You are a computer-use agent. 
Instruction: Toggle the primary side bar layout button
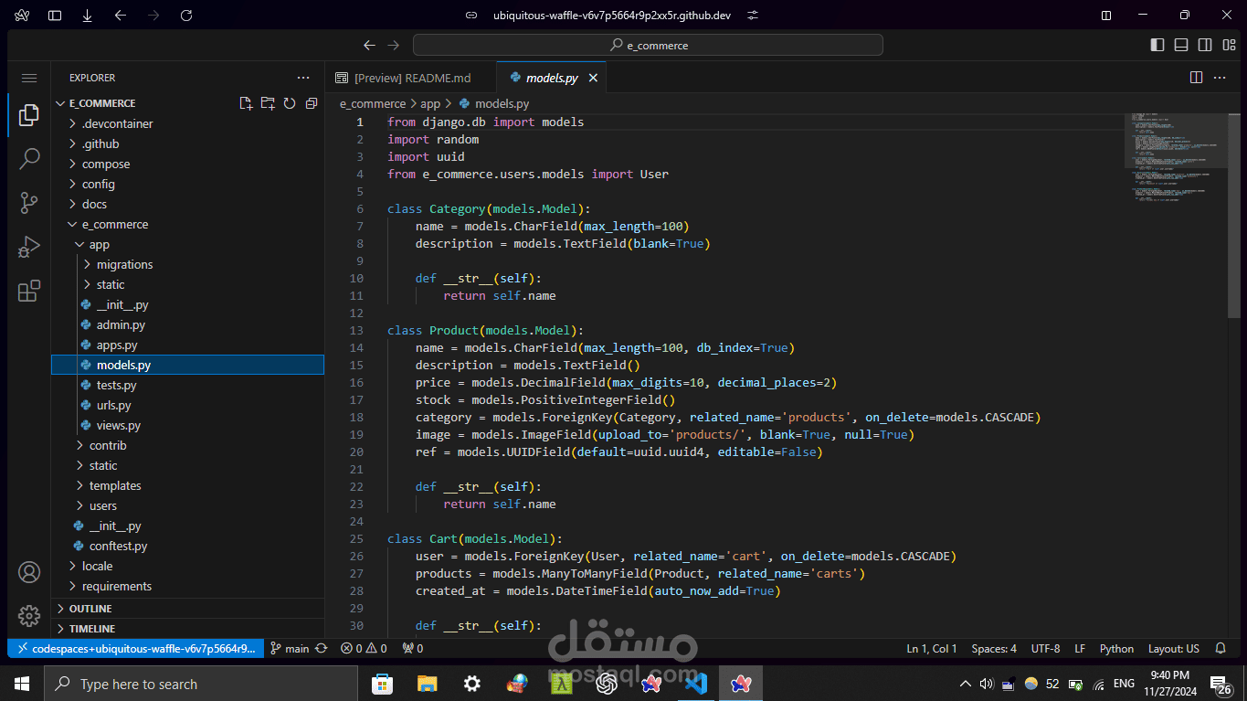(x=1157, y=45)
